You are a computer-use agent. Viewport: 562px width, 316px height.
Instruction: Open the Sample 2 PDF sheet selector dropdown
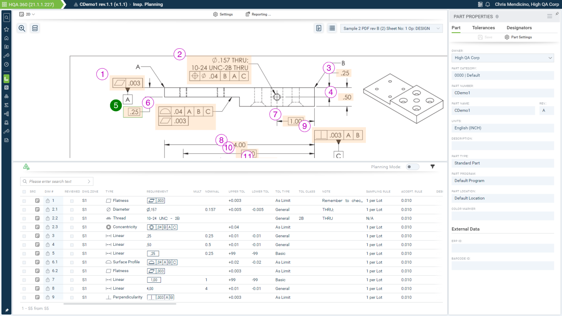(391, 28)
